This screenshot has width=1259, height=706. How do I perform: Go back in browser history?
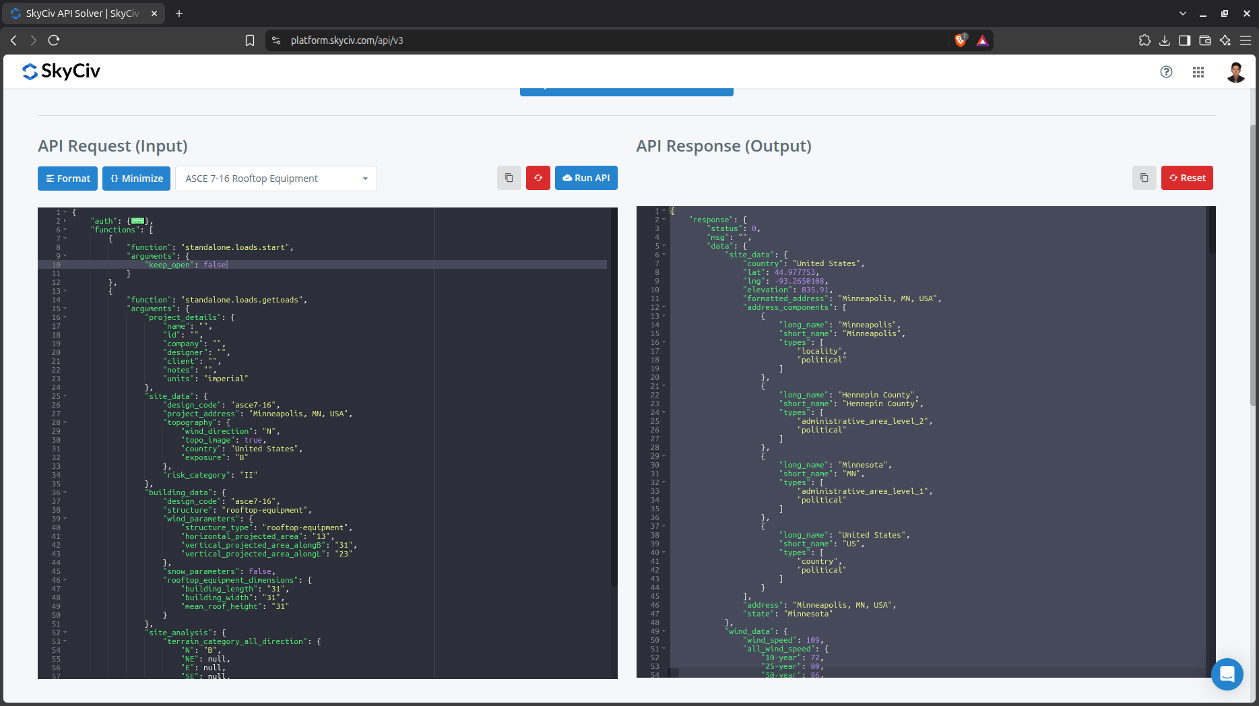coord(13,40)
